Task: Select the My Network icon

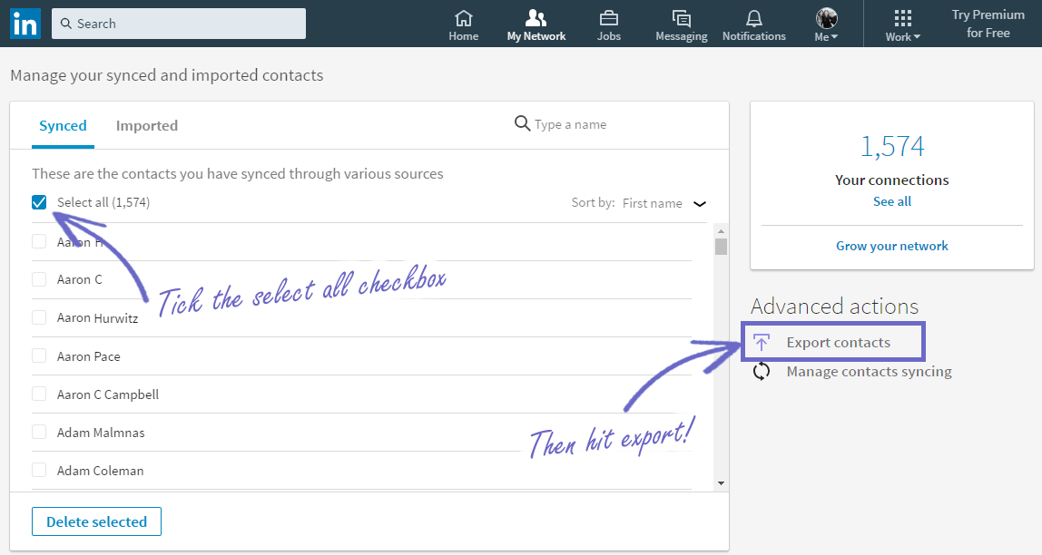Action: click(536, 23)
